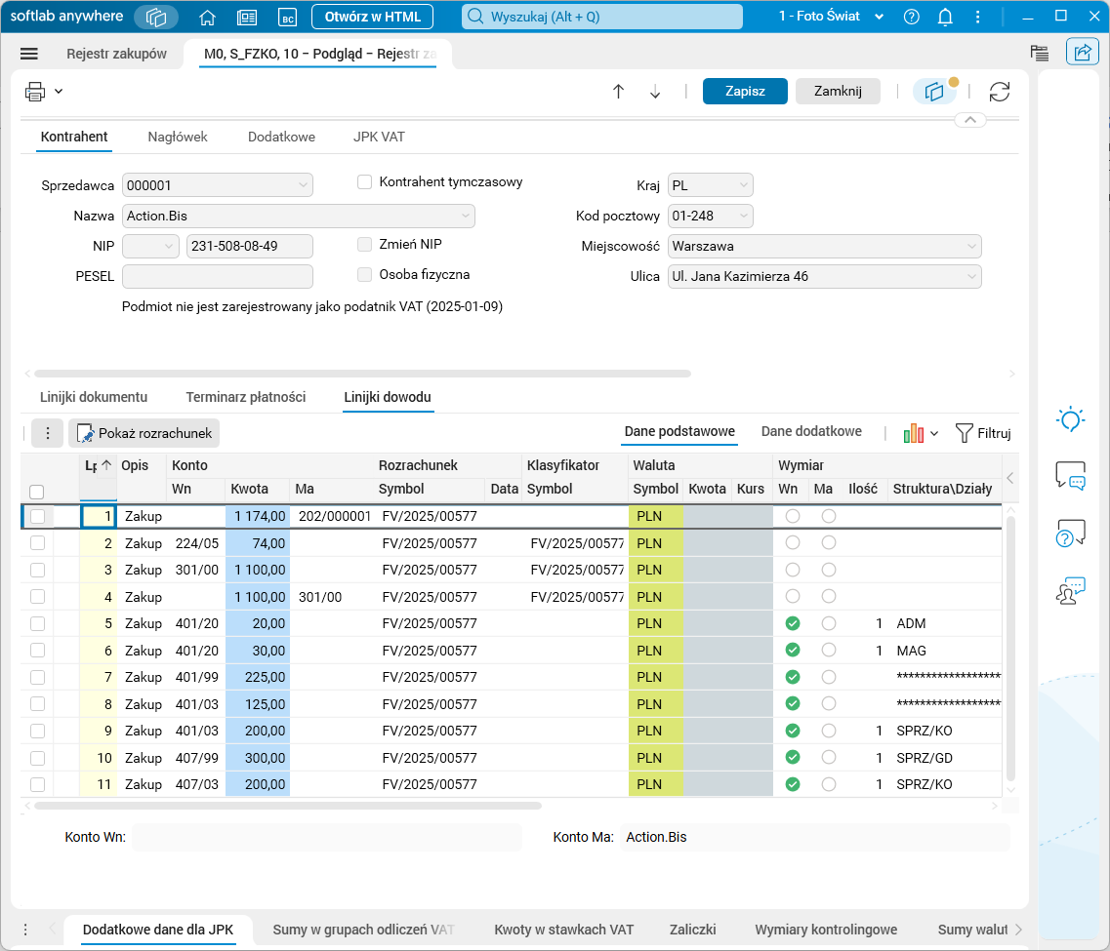This screenshot has width=1110, height=951.
Task: Click the help question mark icon
Action: [911, 17]
